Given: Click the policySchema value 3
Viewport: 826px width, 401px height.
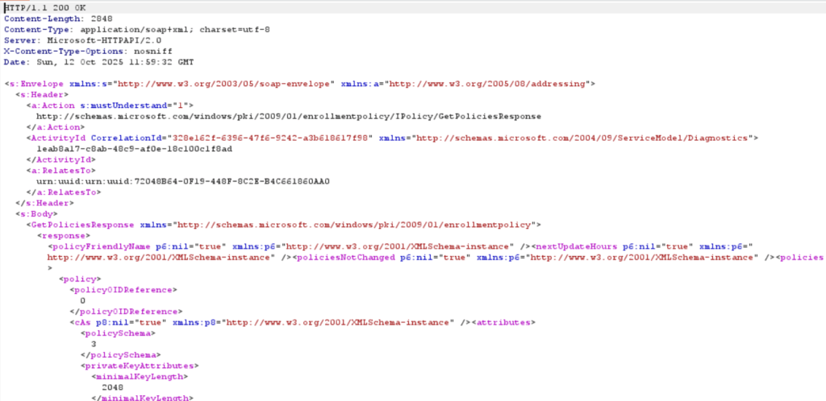Looking at the screenshot, I should click(x=94, y=344).
